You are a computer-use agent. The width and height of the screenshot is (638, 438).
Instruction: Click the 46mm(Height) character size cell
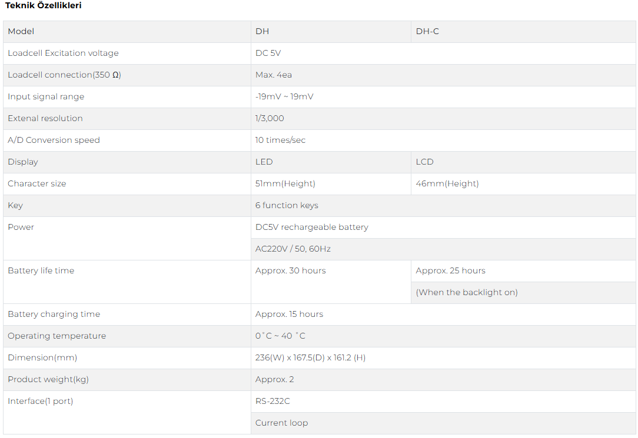click(447, 184)
